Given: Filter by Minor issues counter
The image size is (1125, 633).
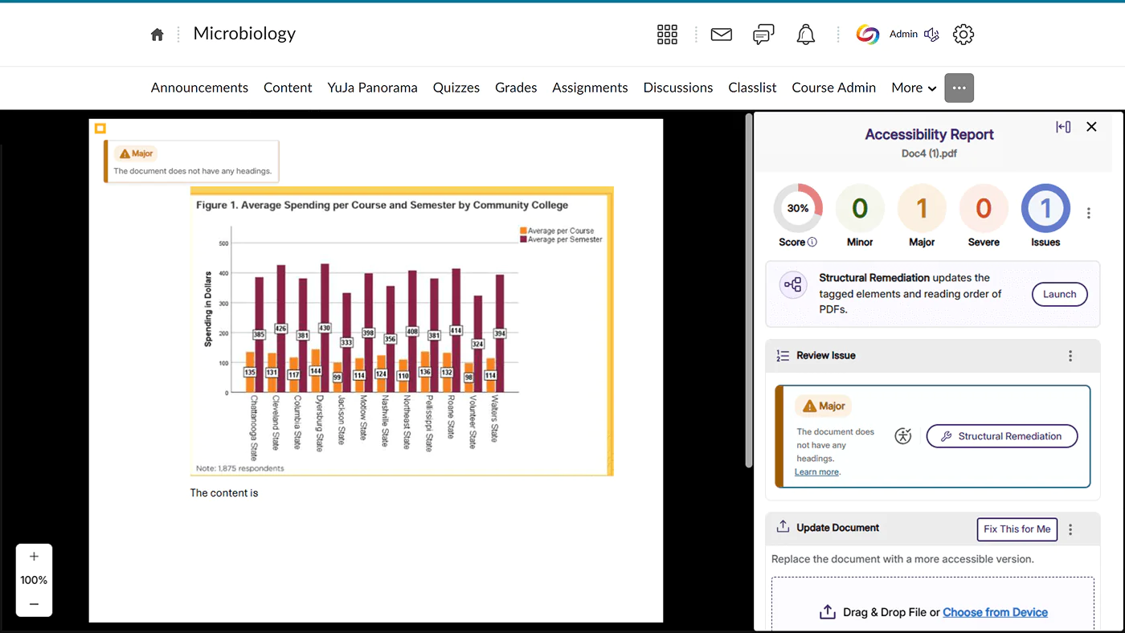Looking at the screenshot, I should (860, 209).
